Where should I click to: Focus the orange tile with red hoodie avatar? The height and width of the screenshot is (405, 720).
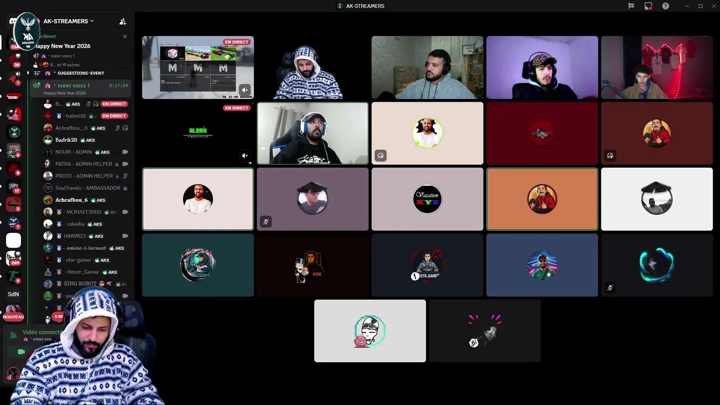pyautogui.click(x=542, y=199)
